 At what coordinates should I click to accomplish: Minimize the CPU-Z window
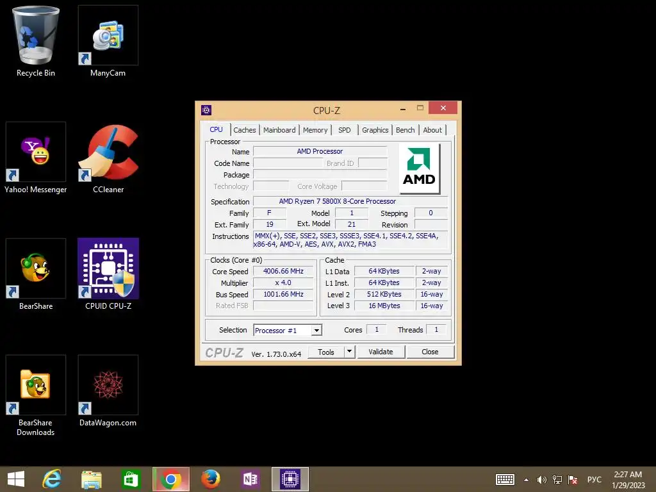[x=402, y=109]
